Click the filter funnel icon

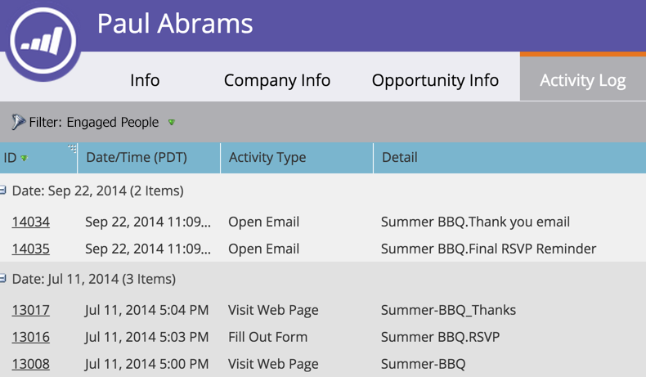18,123
